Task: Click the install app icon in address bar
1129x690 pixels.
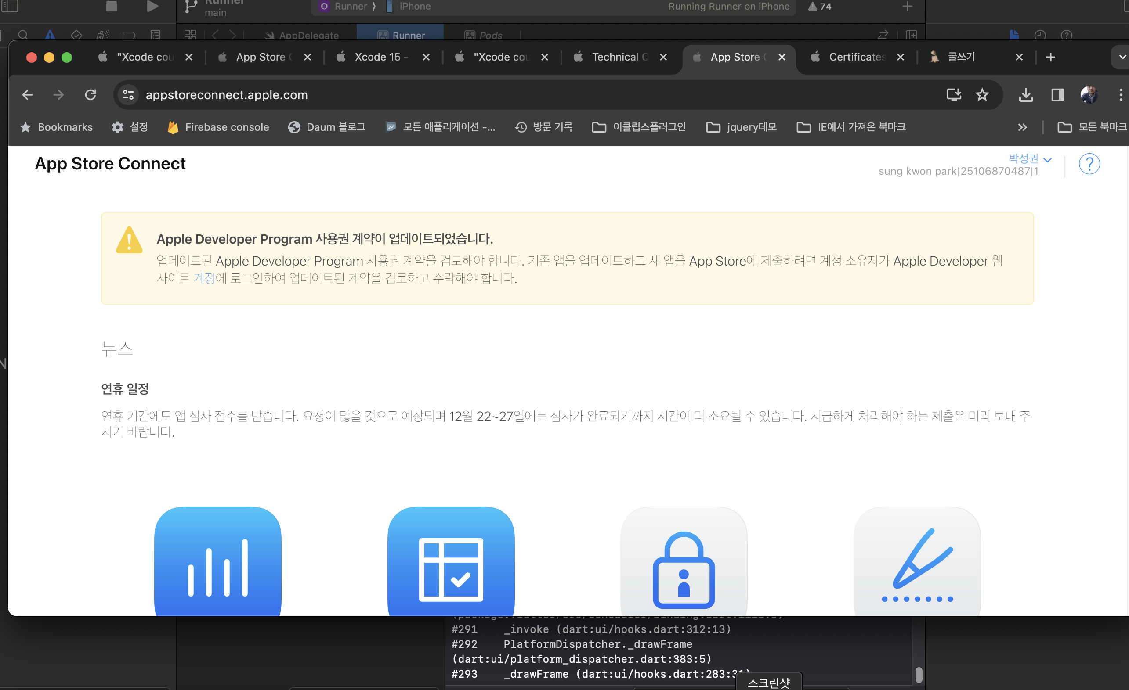Action: coord(954,95)
